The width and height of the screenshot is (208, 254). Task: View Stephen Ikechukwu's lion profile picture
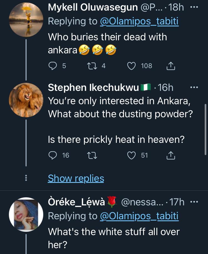pyautogui.click(x=26, y=100)
